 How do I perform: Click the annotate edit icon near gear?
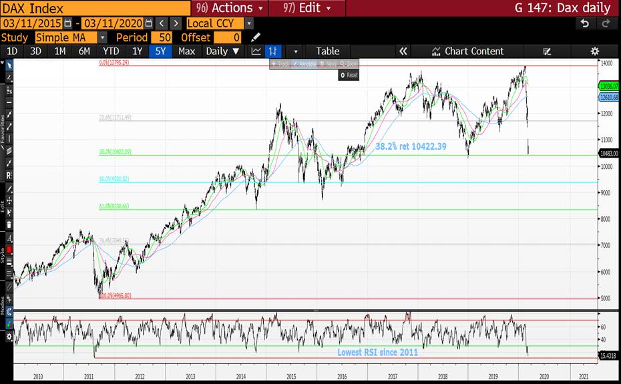(547, 51)
